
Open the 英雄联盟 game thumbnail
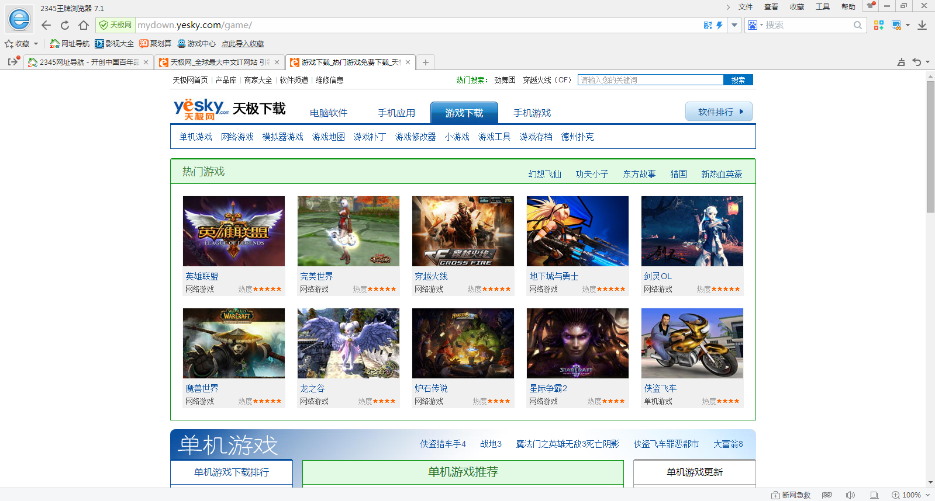[x=234, y=231]
